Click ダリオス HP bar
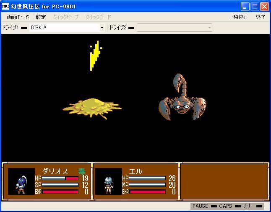271x212 pixels. (60, 178)
